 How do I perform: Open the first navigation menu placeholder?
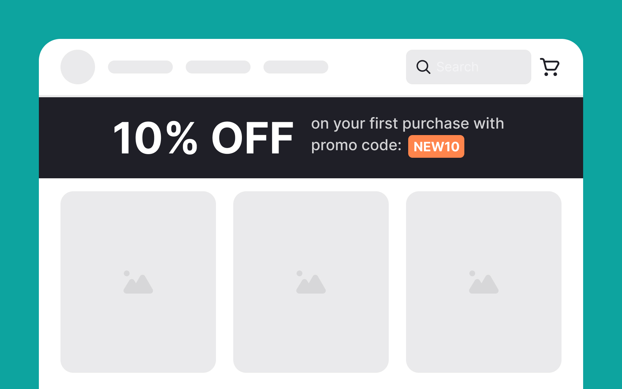pos(140,67)
